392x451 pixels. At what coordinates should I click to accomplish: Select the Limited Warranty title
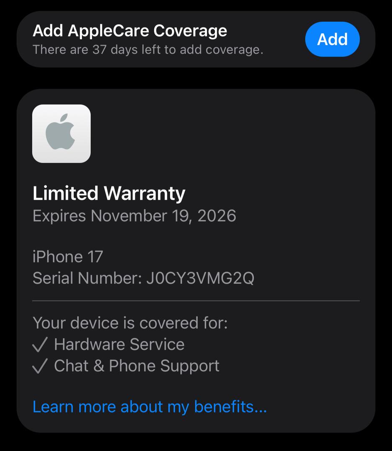tap(109, 193)
